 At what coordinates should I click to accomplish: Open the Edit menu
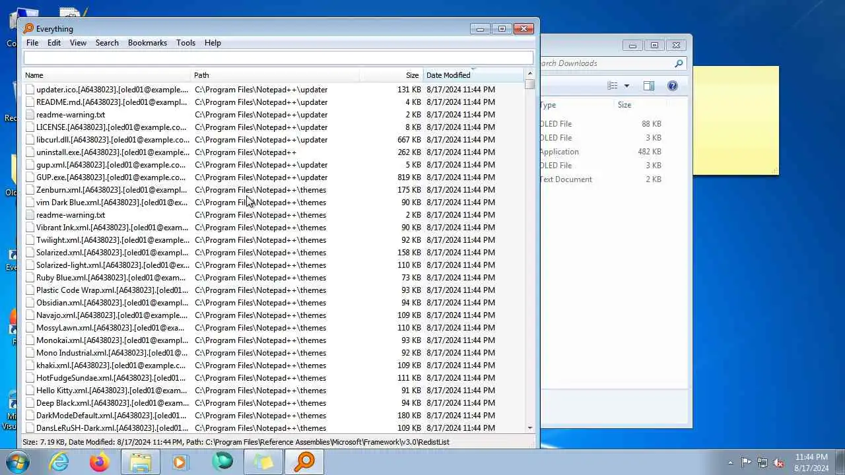[x=54, y=43]
